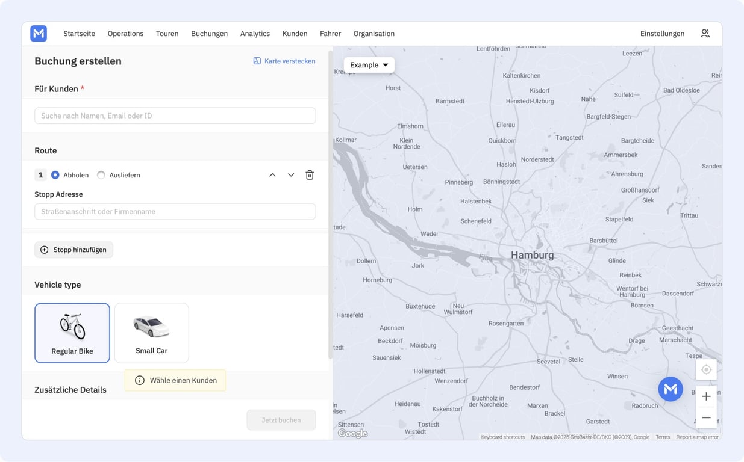The height and width of the screenshot is (462, 744).
Task: Go to Kunden page
Action: [x=295, y=34]
